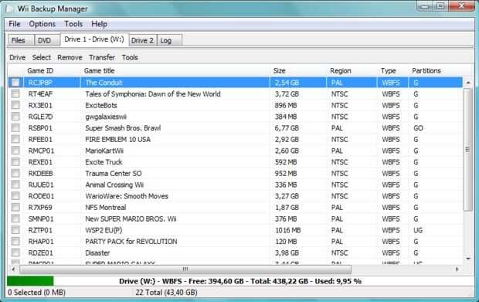Click the vertical scrollbar thumb
Image resolution: width=479 pixels, height=302 pixels.
point(468,149)
